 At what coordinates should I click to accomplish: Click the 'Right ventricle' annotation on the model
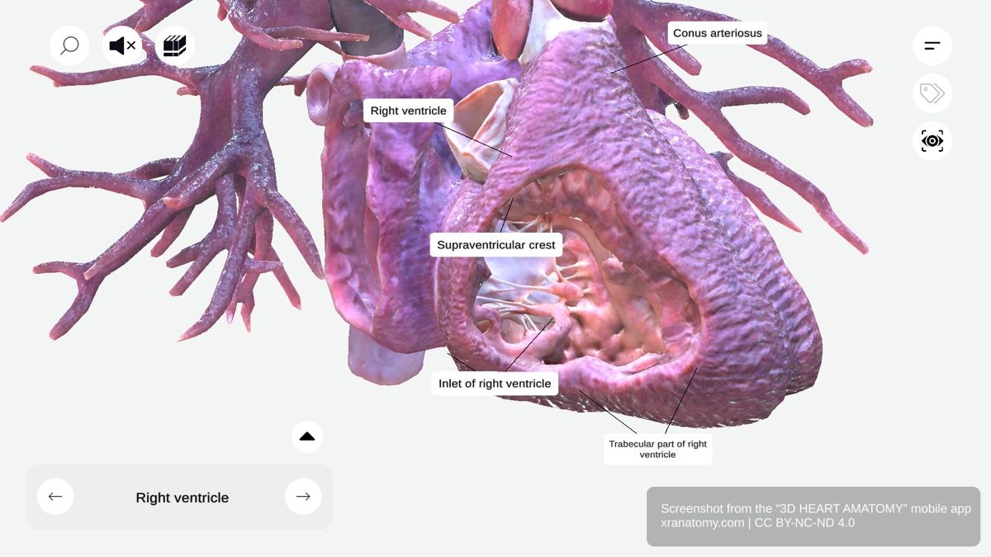tap(407, 110)
